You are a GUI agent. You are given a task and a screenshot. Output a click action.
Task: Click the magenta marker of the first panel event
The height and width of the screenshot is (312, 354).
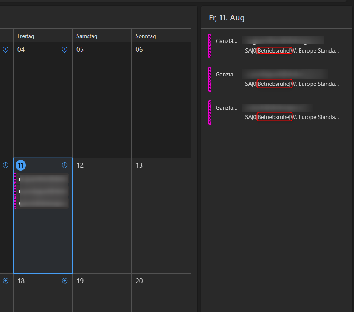210,46
